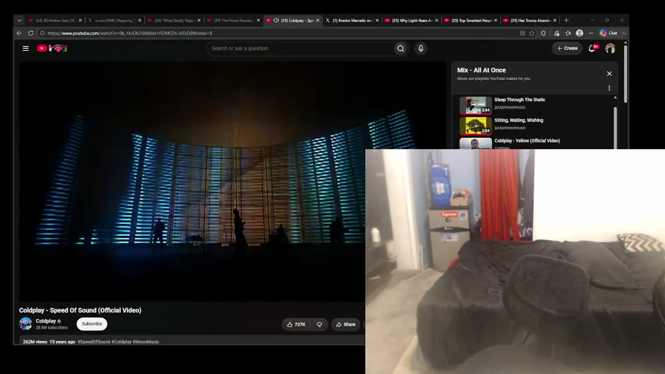Open the Coldplay channel name link
The width and height of the screenshot is (665, 374).
[46, 321]
